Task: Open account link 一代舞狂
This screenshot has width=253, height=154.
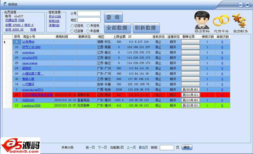Action: pyautogui.click(x=28, y=84)
